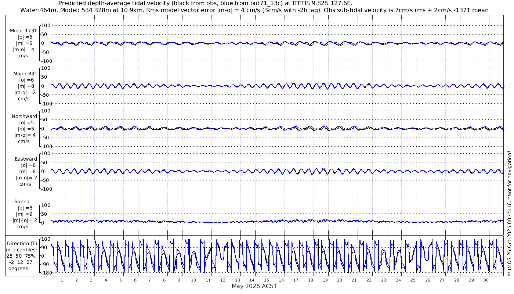Select the "m-o centiles:" text
The width and height of the screenshot is (514, 294).
pyautogui.click(x=22, y=250)
